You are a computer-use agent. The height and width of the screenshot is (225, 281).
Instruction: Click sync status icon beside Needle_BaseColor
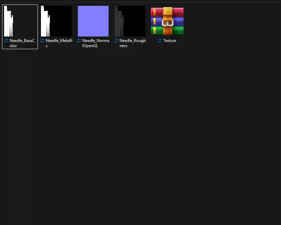(6, 41)
